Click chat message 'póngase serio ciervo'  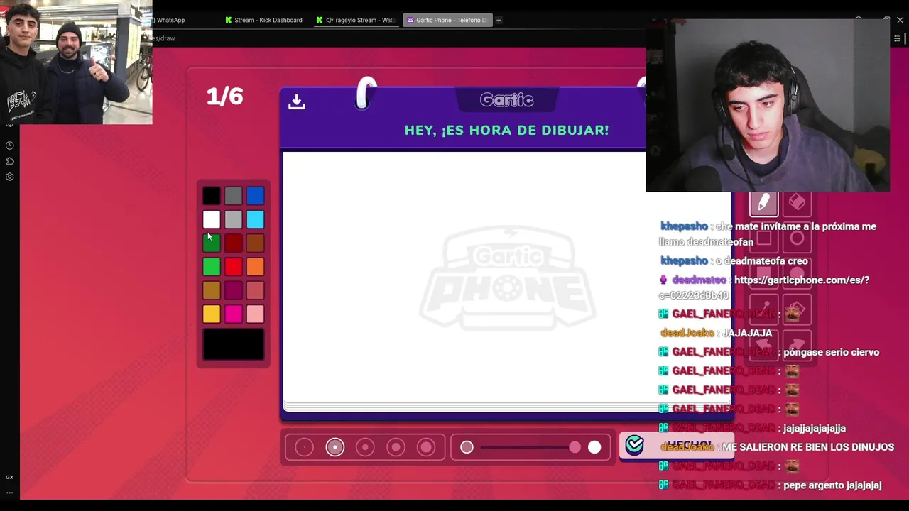tap(831, 352)
